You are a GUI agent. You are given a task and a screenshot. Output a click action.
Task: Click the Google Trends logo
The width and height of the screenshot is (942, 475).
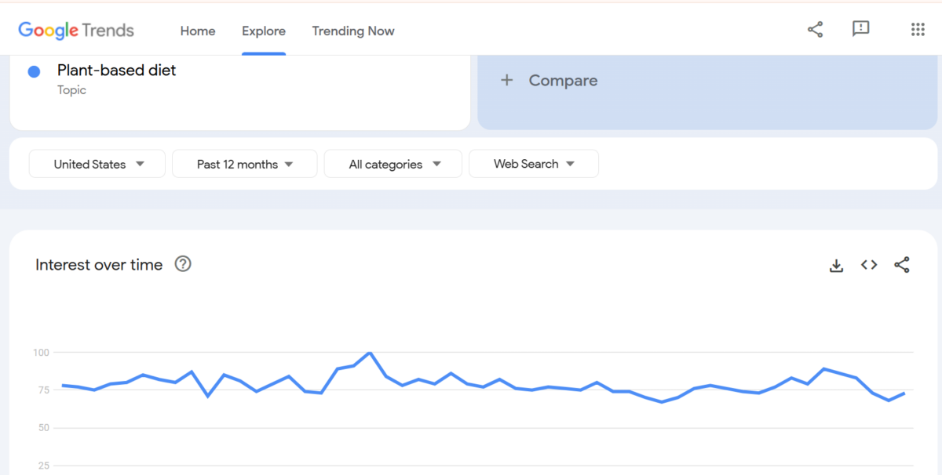pos(76,31)
